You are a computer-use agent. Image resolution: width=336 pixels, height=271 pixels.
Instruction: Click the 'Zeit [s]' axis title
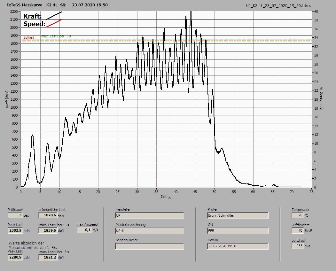(166, 197)
